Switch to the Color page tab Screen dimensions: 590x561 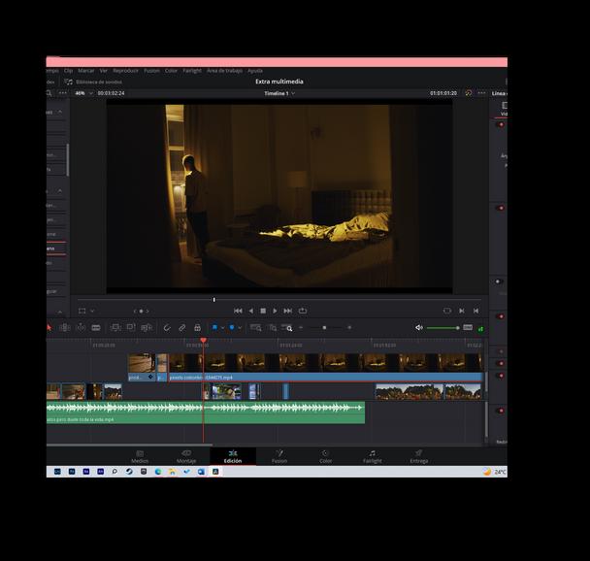coord(325,457)
